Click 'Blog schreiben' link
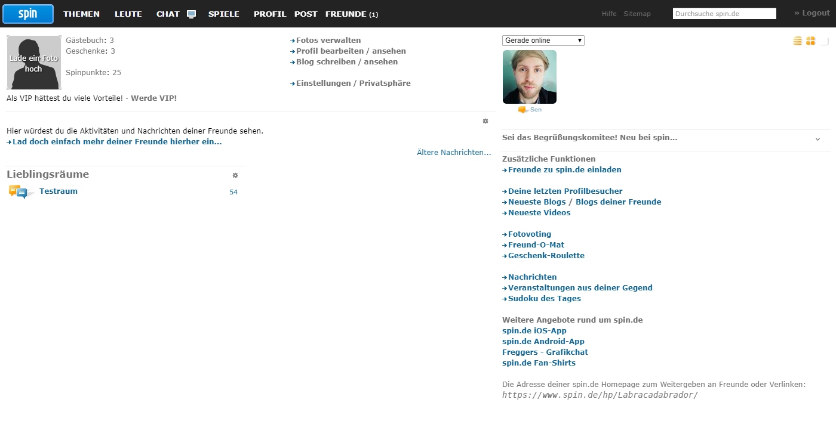Image resolution: width=836 pixels, height=421 pixels. [325, 62]
